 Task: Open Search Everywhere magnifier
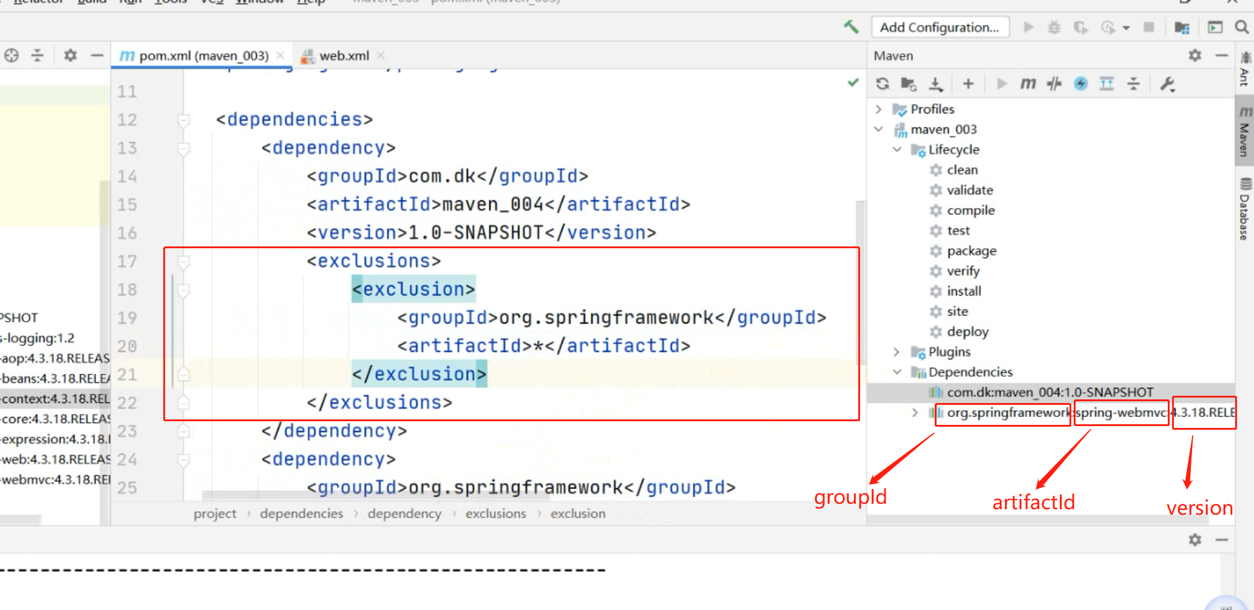click(1241, 27)
